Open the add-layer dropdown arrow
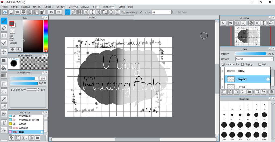Screen dimensions: 275x142 [245, 92]
